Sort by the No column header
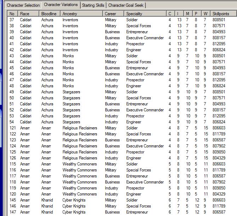Screen dimensions: 237x216 point(13,13)
